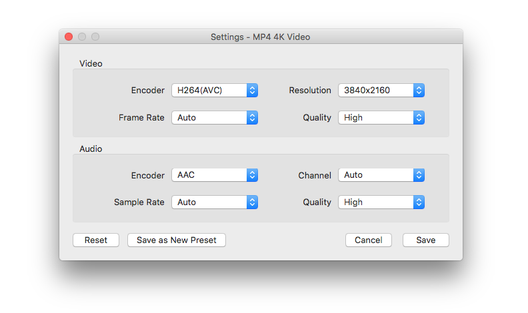Open the Sample Rate dropdown
Viewport: 528px width, 313px height.
coord(215,202)
